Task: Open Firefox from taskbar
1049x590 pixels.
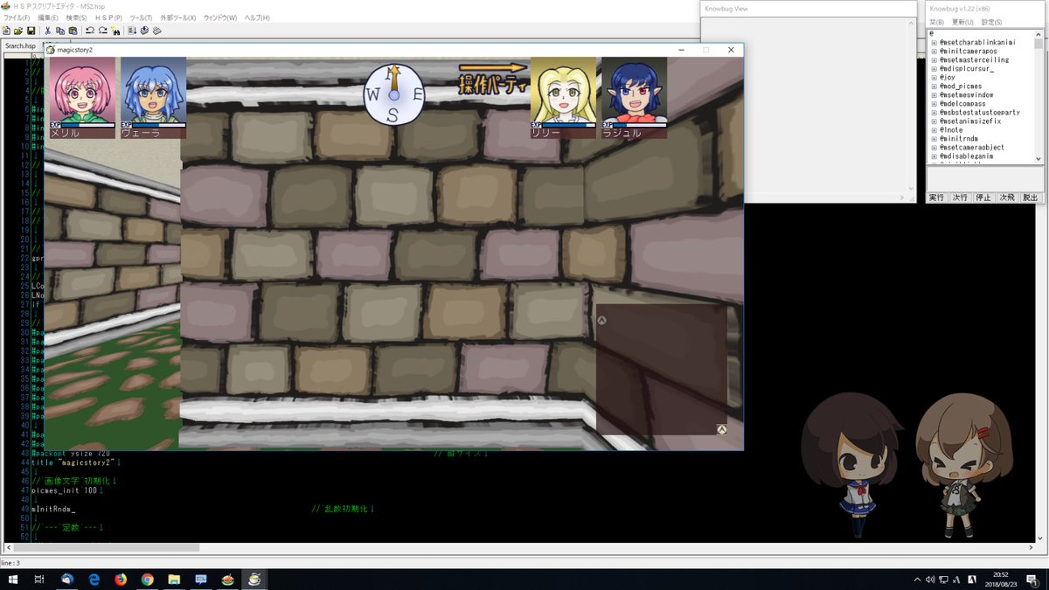Action: click(x=121, y=579)
